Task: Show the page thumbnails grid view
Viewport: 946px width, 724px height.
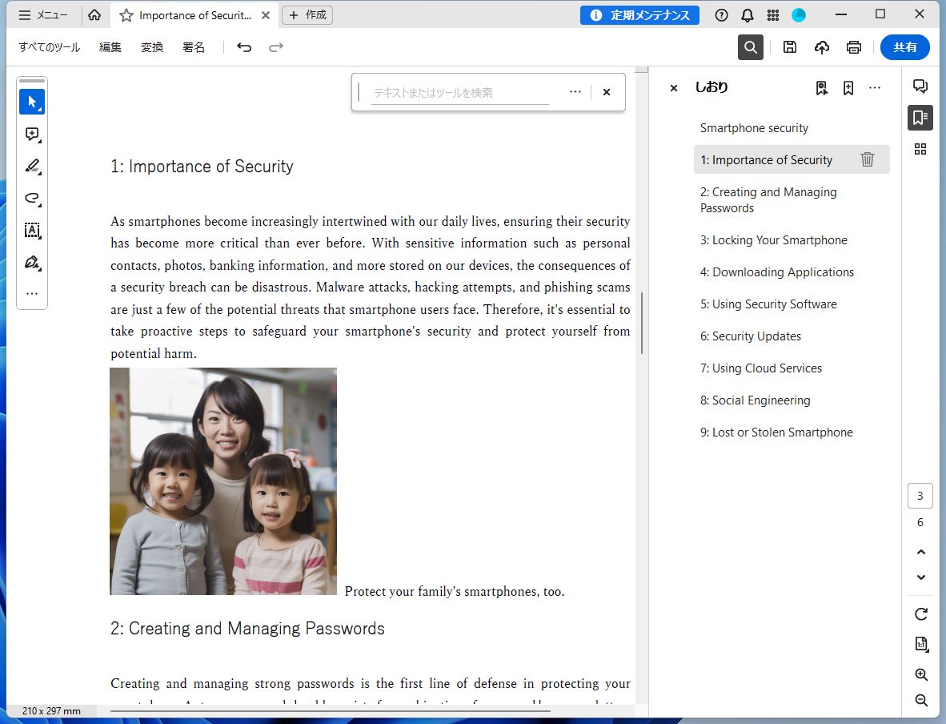Action: tap(920, 149)
